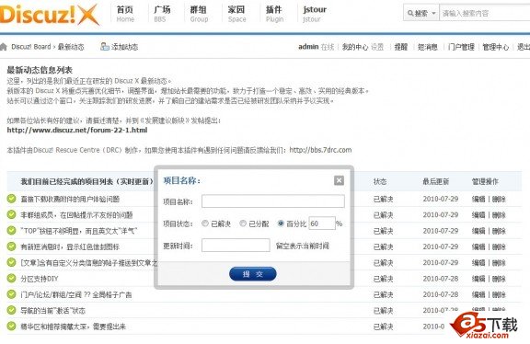Open the discuz.net forum-22-1 link
The width and height of the screenshot is (530, 344).
77,130
